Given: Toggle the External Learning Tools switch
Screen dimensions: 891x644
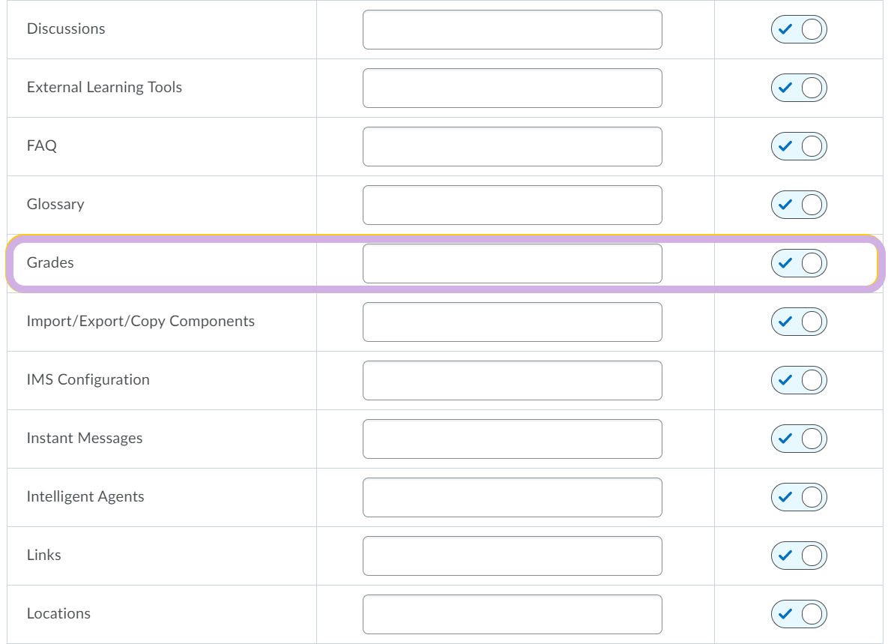Looking at the screenshot, I should pos(798,88).
